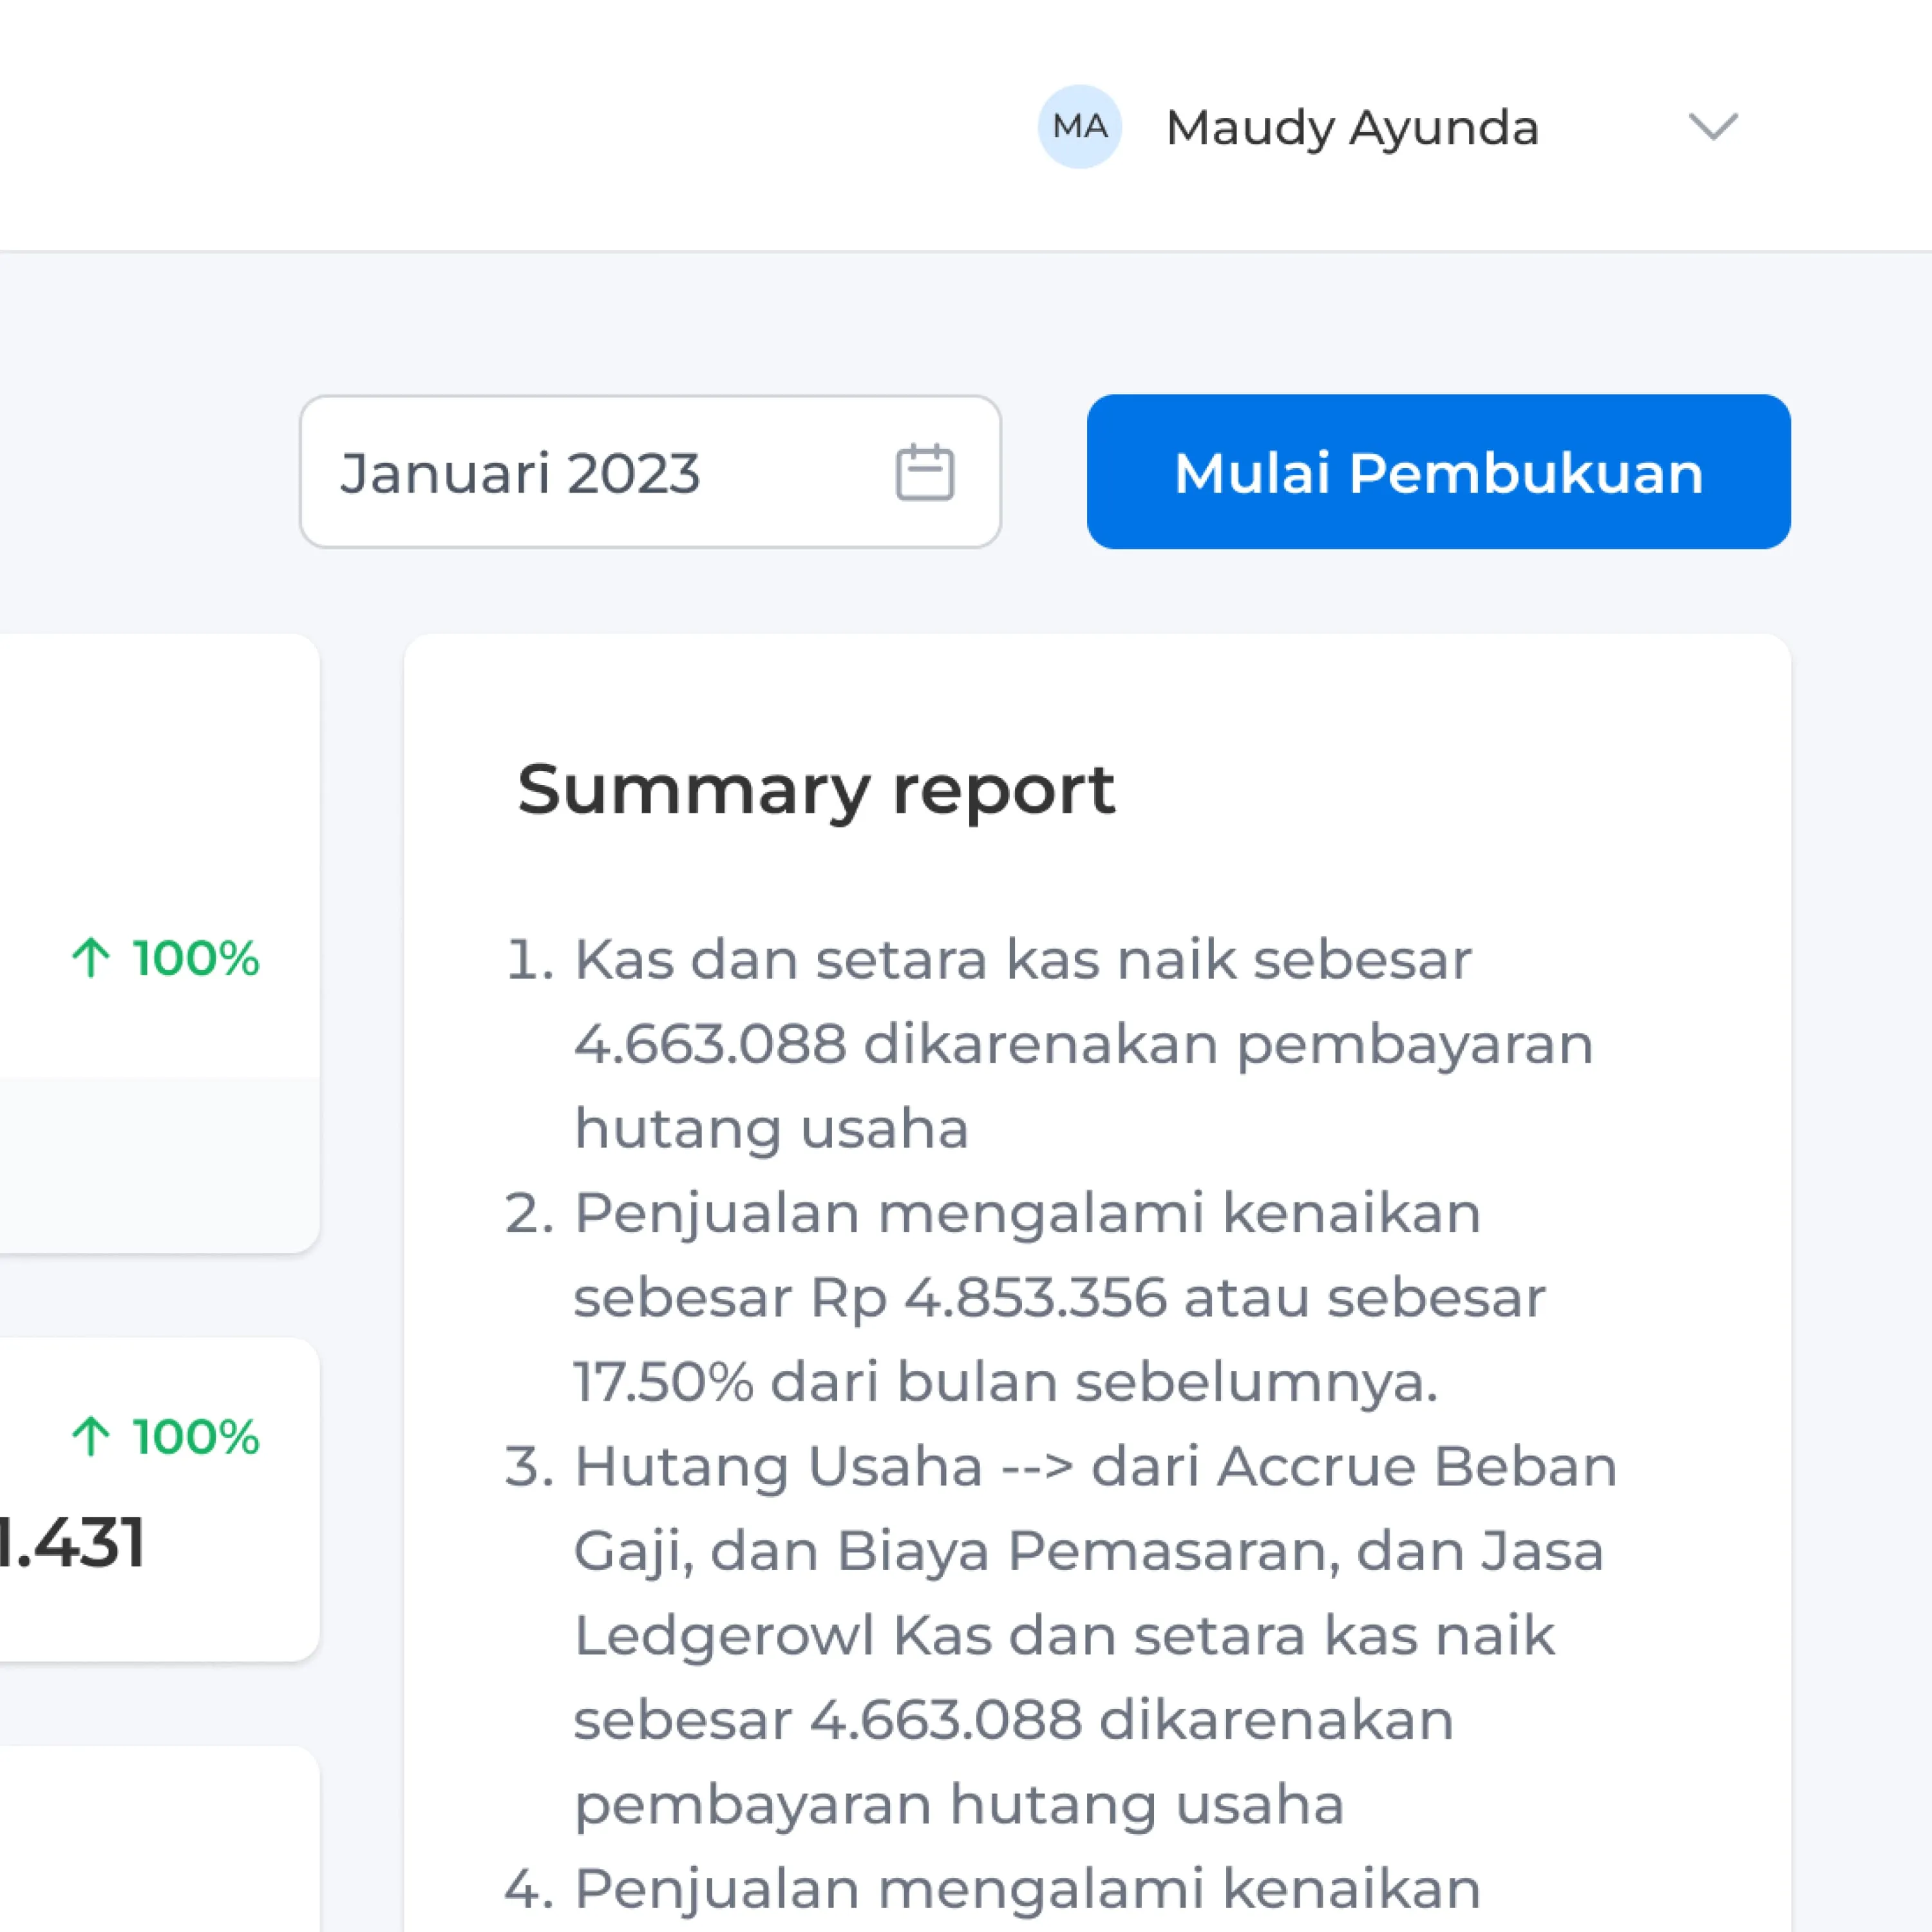Screen dimensions: 1932x1932
Task: Click the lower green up-arrow icon
Action: point(91,1436)
